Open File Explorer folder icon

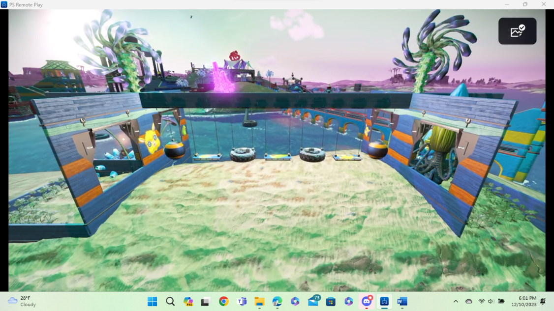259,301
